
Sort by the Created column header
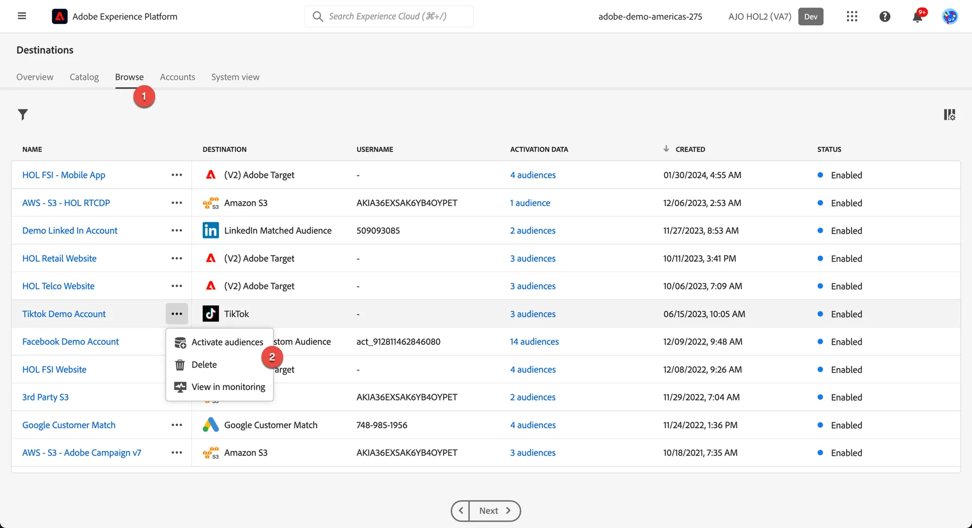pyautogui.click(x=690, y=149)
